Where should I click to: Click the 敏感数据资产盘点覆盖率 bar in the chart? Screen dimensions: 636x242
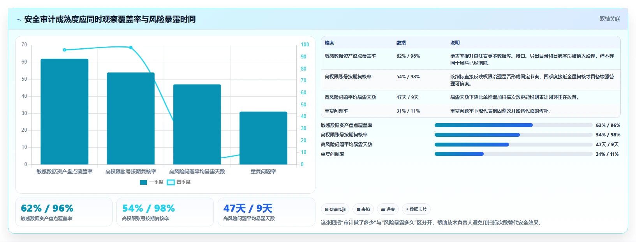pyautogui.click(x=65, y=111)
